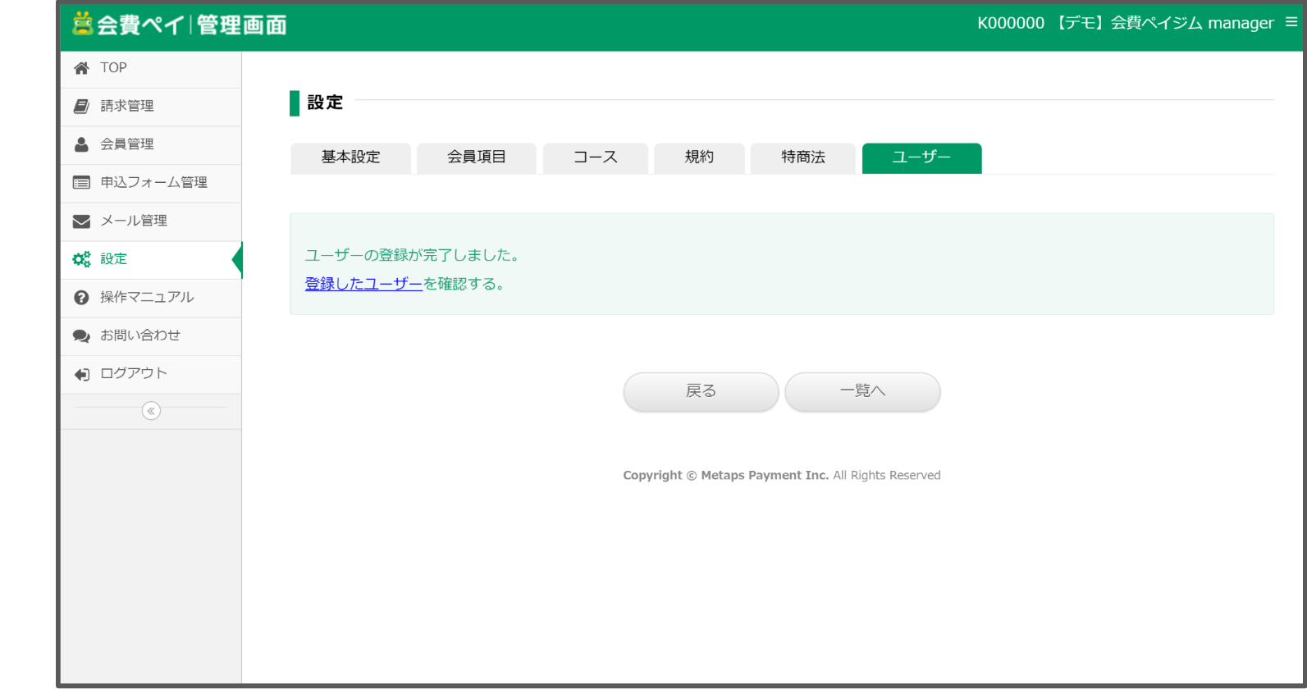Open the 基本設定 tab

click(x=350, y=157)
